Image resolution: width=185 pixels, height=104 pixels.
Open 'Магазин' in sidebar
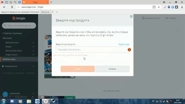coord(7,38)
